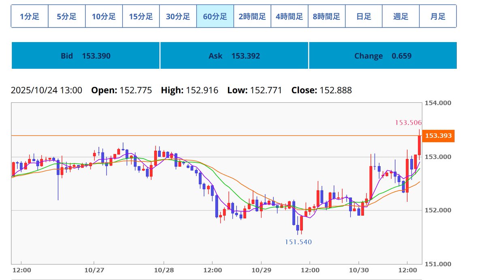Click the Change 0.659 panel
This screenshot has height=280, width=486.
[x=383, y=56]
